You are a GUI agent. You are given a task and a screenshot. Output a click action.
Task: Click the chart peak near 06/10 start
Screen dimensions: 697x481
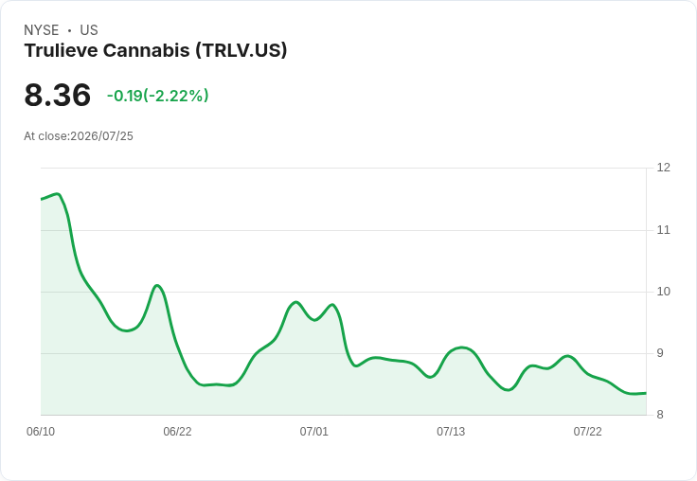point(58,194)
